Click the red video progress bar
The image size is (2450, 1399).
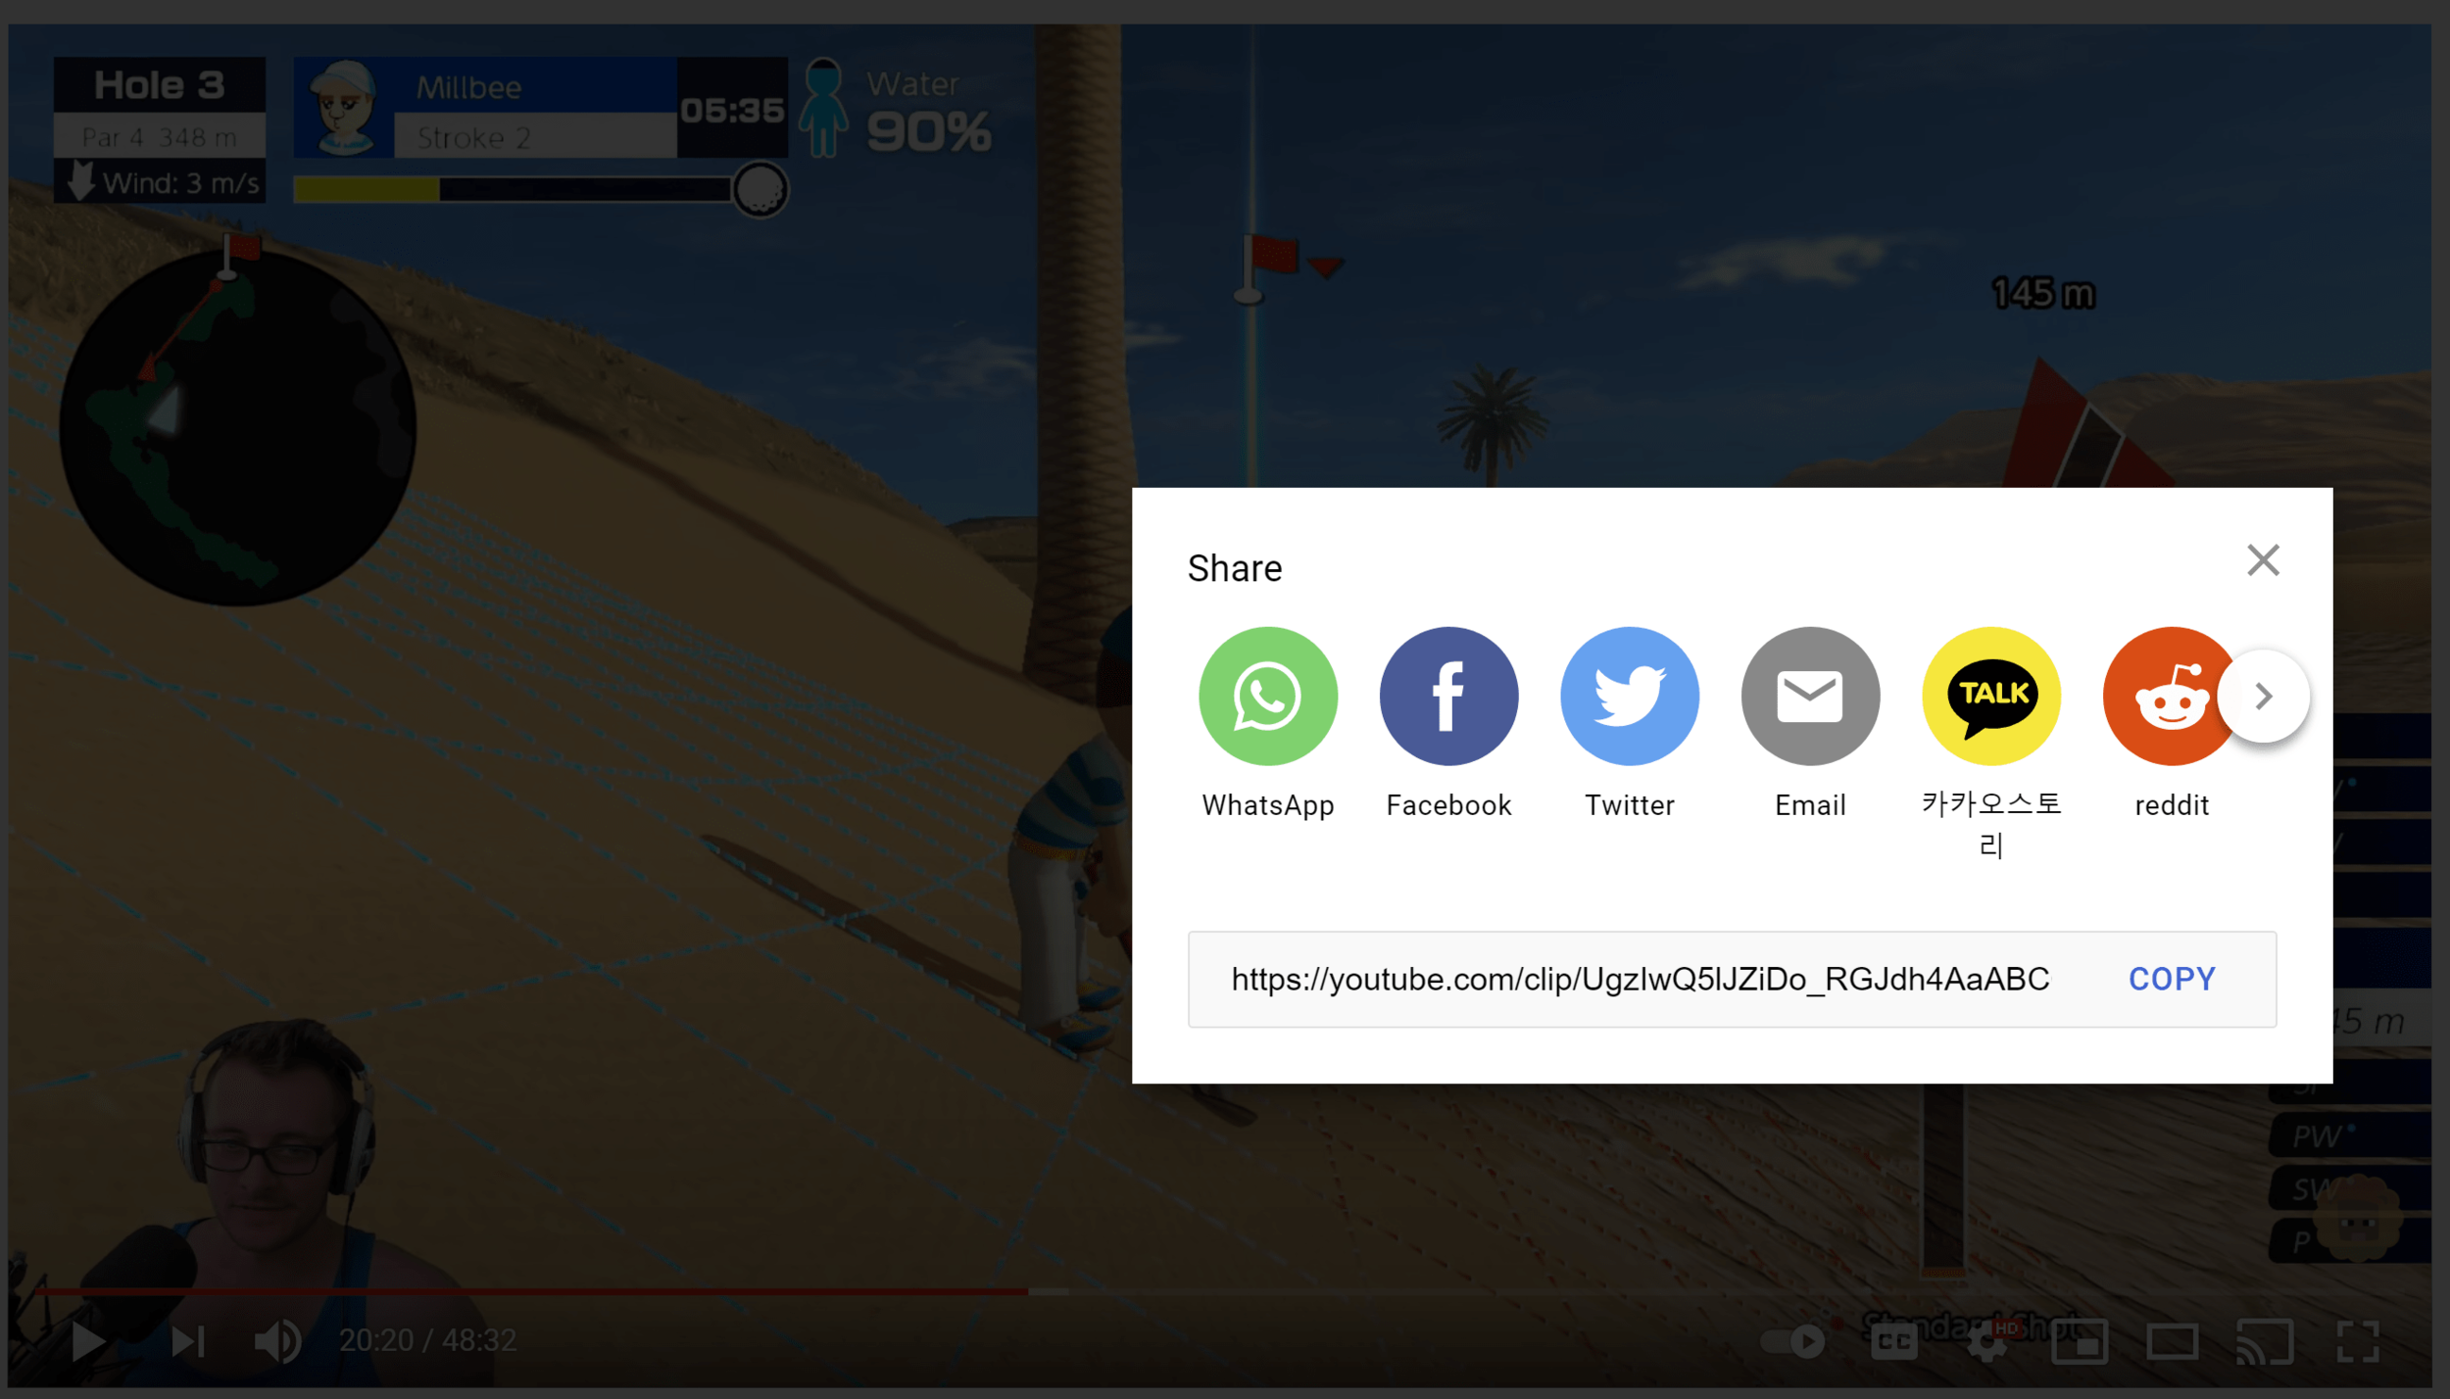click(529, 1291)
